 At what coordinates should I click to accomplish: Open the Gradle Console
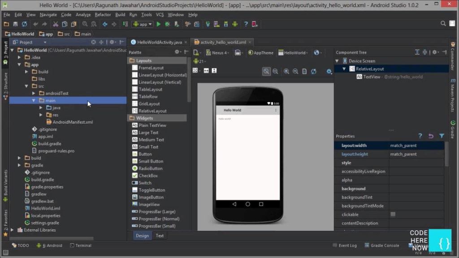coord(382,245)
